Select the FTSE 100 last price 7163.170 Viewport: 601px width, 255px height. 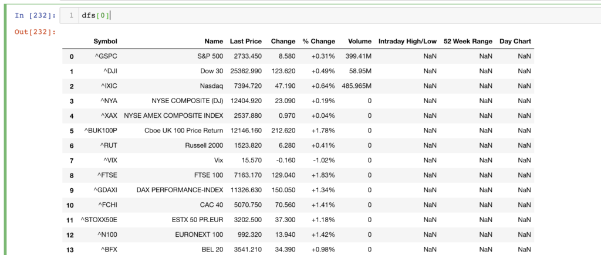click(248, 175)
